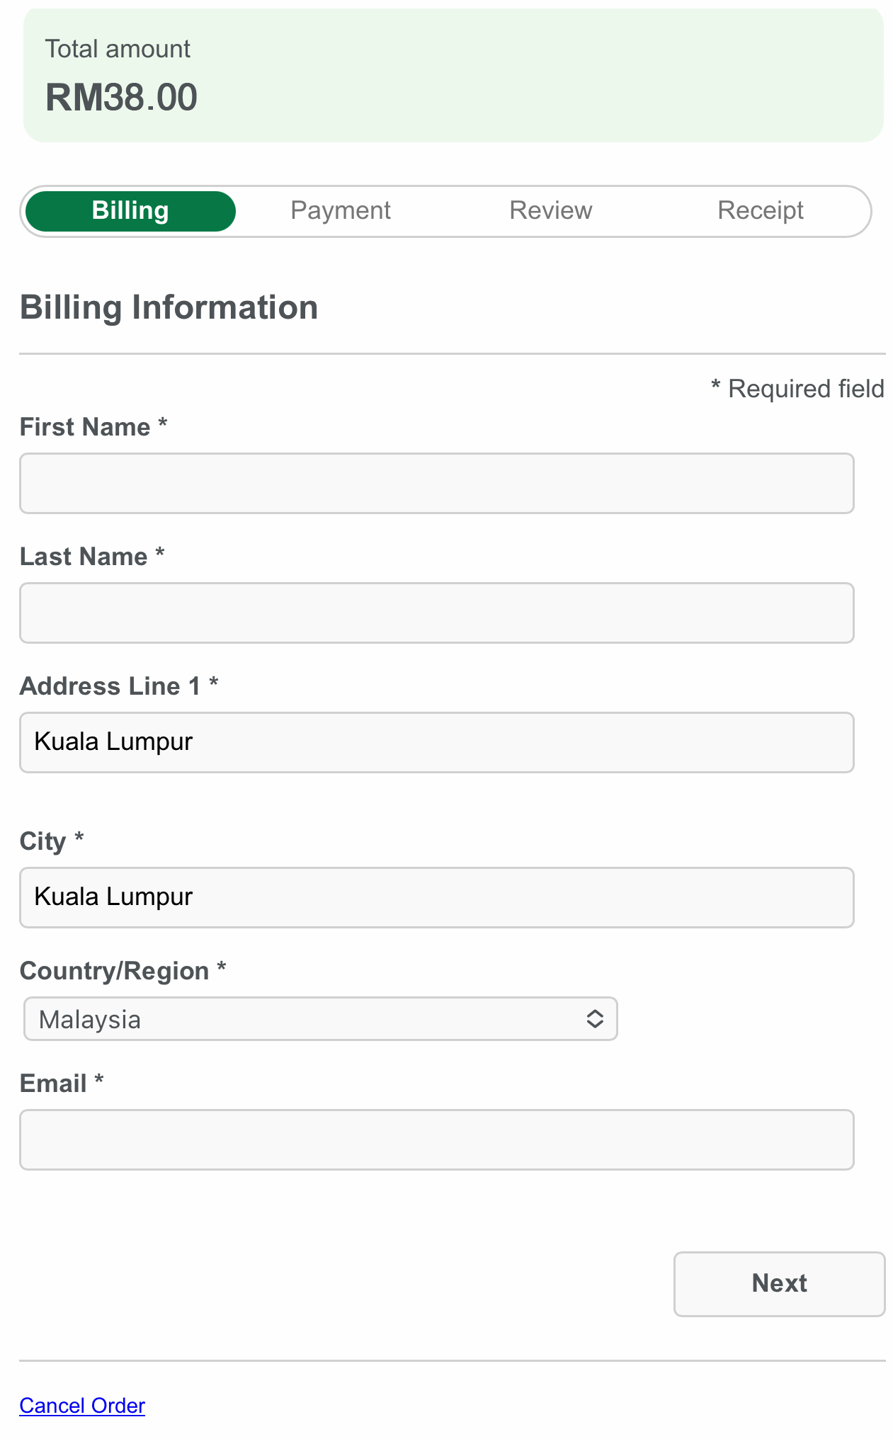Click the Email label text
This screenshot has height=1439, width=893.
pyautogui.click(x=53, y=1083)
